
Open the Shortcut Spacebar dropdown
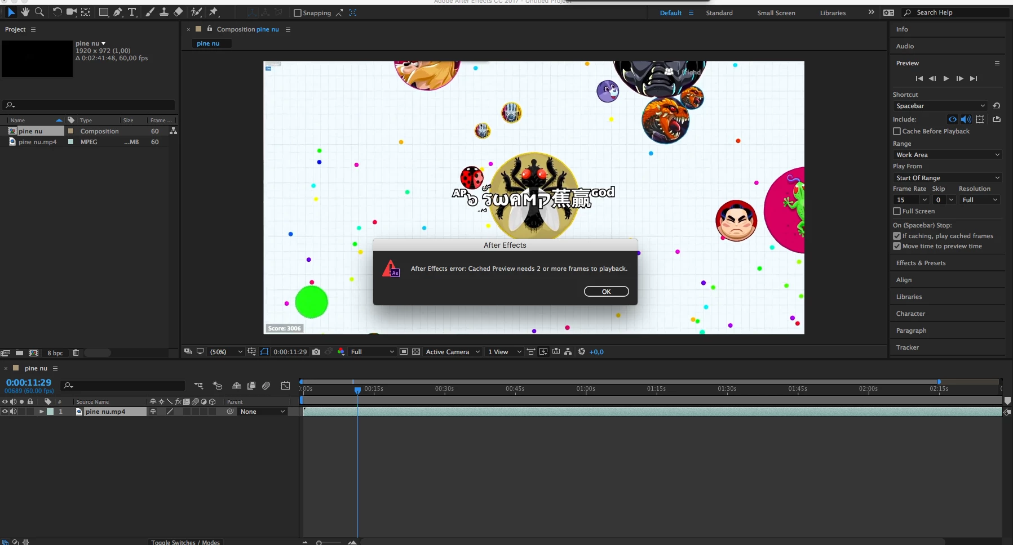(940, 106)
